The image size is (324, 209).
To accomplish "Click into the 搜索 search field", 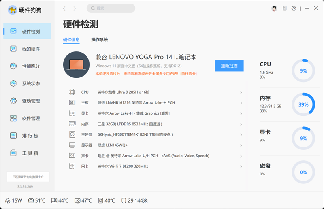I will pyautogui.click(x=111, y=8).
